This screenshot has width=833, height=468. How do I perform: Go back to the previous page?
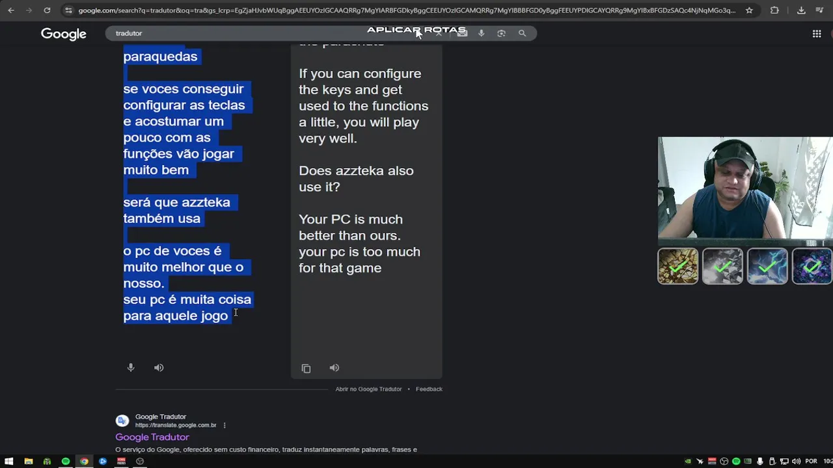[x=11, y=10]
